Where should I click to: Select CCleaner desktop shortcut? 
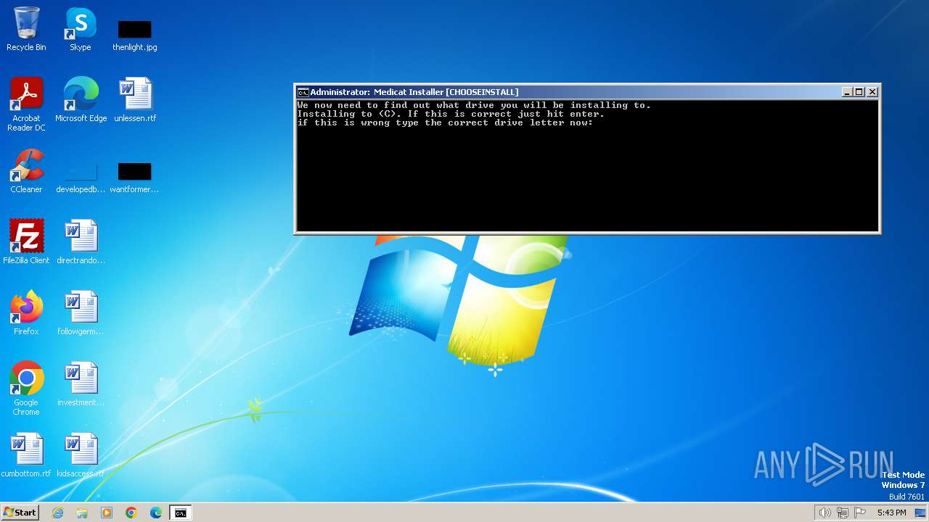point(26,171)
